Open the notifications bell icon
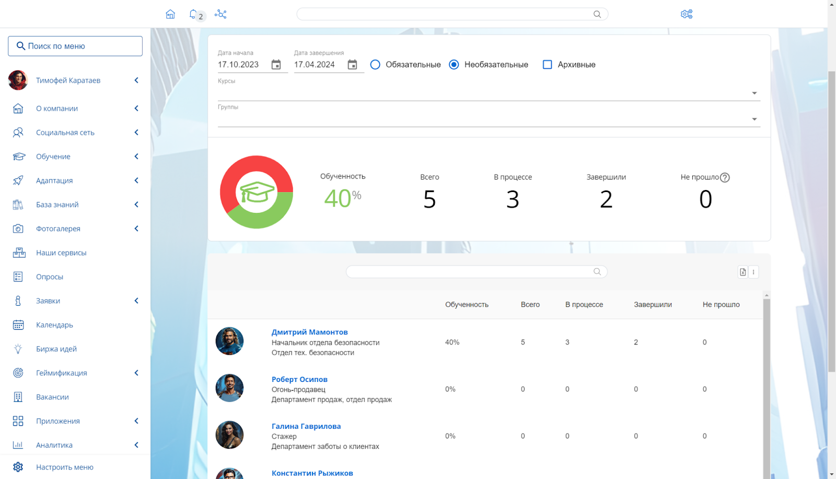Image resolution: width=836 pixels, height=479 pixels. coord(194,14)
